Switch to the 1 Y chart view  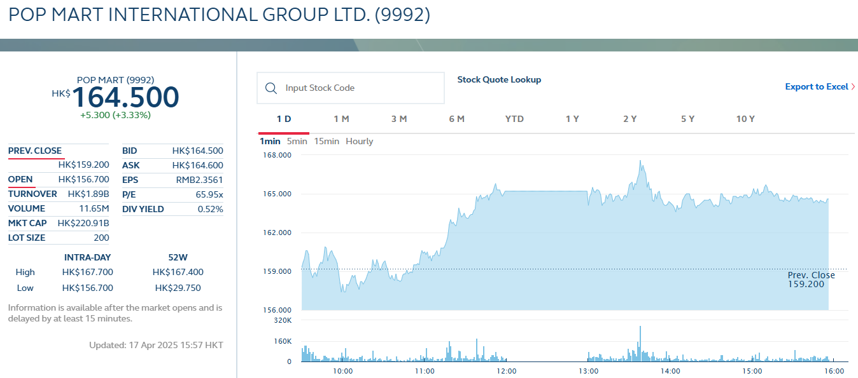point(572,119)
